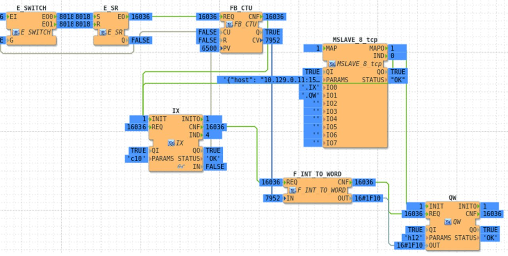This screenshot has height=256, width=508.
Task: Select the '.IX' value at IO0 input
Action: (x=310, y=88)
